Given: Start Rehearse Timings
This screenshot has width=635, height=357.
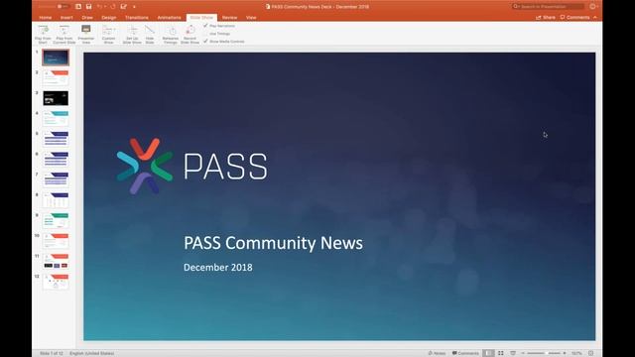Looking at the screenshot, I should click(x=171, y=34).
